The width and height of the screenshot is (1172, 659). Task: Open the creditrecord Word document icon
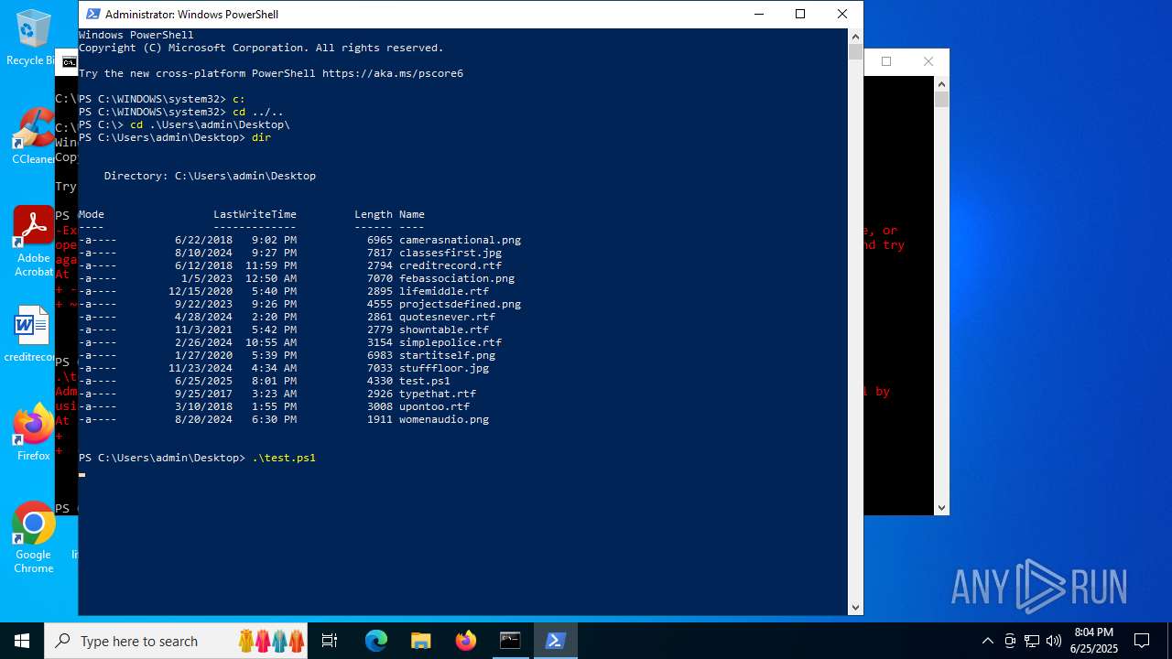[x=31, y=334]
